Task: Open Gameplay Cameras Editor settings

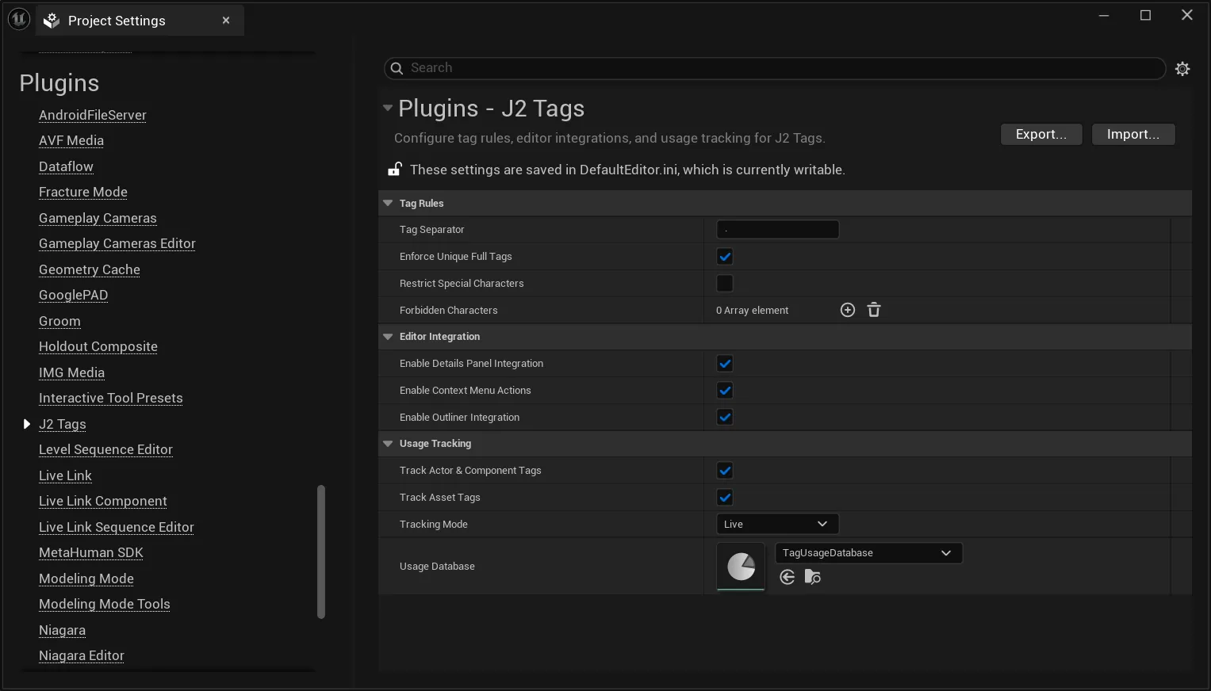Action: pos(117,243)
